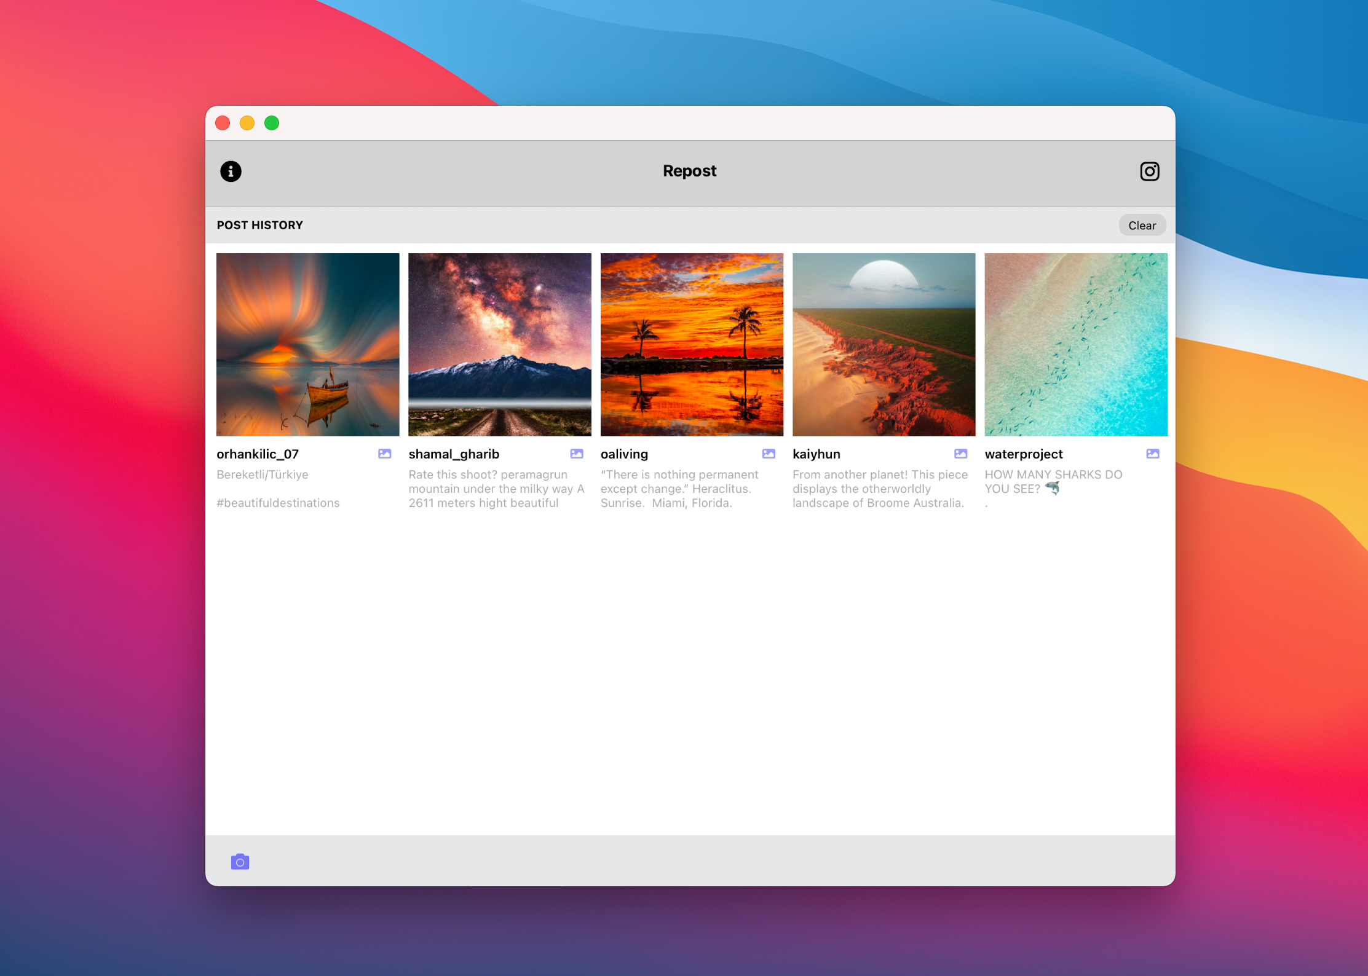
Task: Clear the post history
Action: point(1142,225)
